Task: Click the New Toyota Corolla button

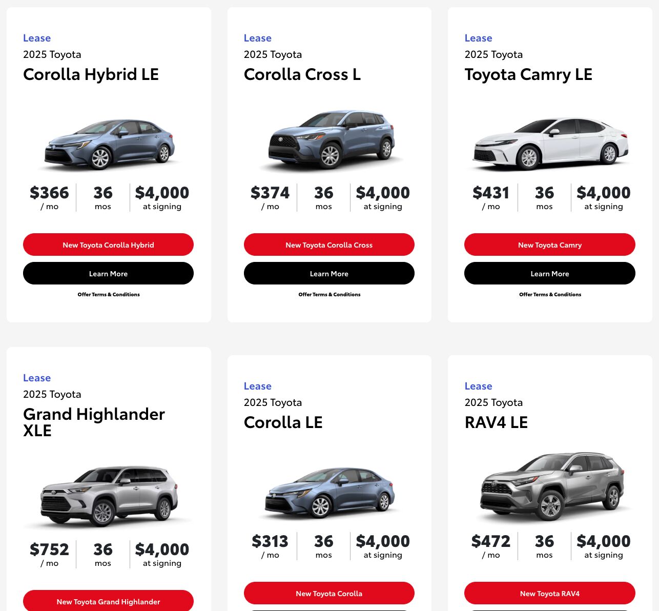Action: pyautogui.click(x=329, y=593)
